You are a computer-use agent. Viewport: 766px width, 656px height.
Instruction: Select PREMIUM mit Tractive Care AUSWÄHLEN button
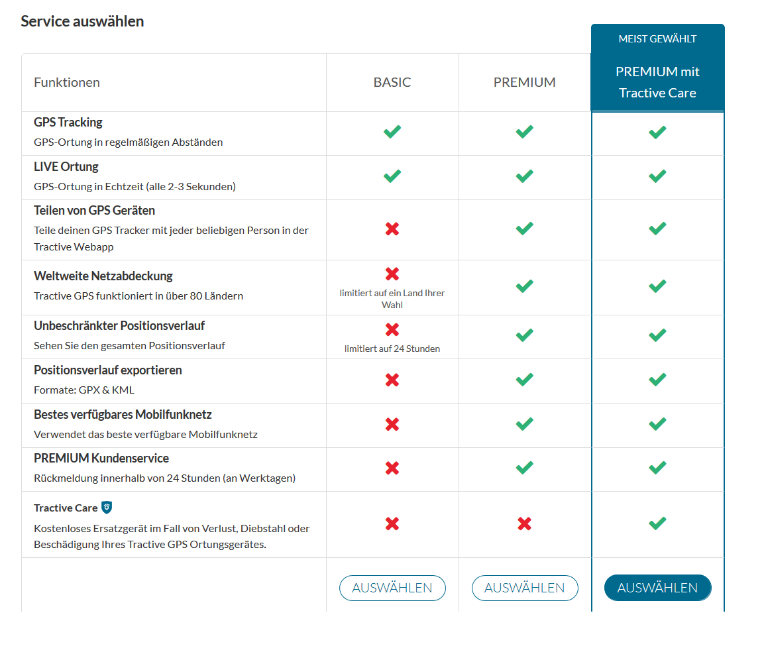[657, 588]
